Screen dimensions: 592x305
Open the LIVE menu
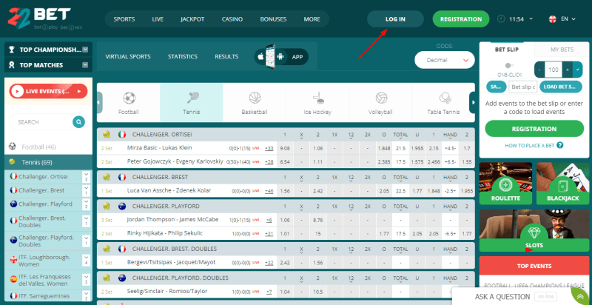158,19
